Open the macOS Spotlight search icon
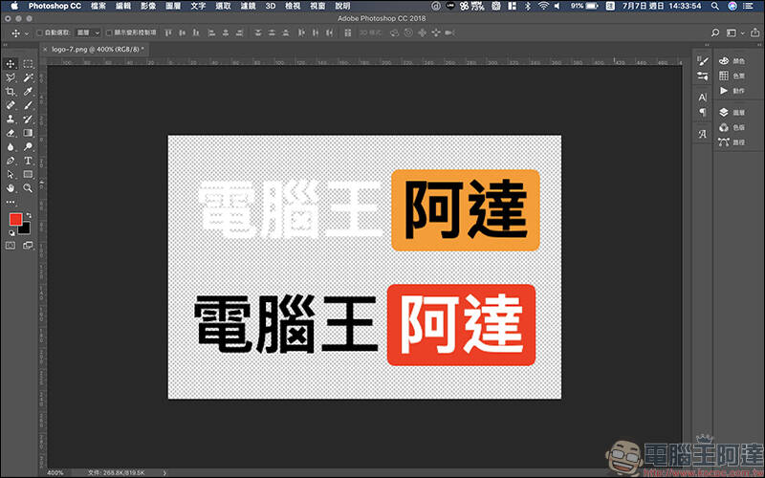The height and width of the screenshot is (478, 765). pyautogui.click(x=714, y=6)
